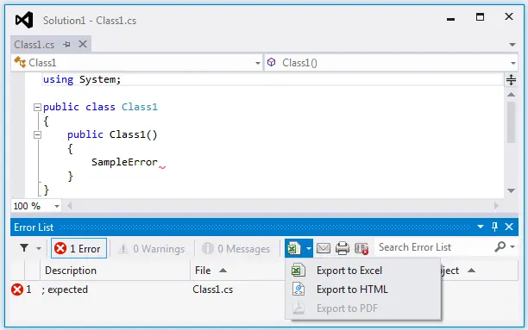Maximize the Visual Studio window

pyautogui.click(x=480, y=16)
